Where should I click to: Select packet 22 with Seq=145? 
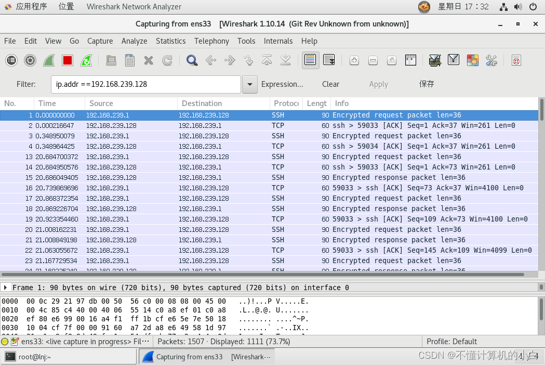point(269,250)
